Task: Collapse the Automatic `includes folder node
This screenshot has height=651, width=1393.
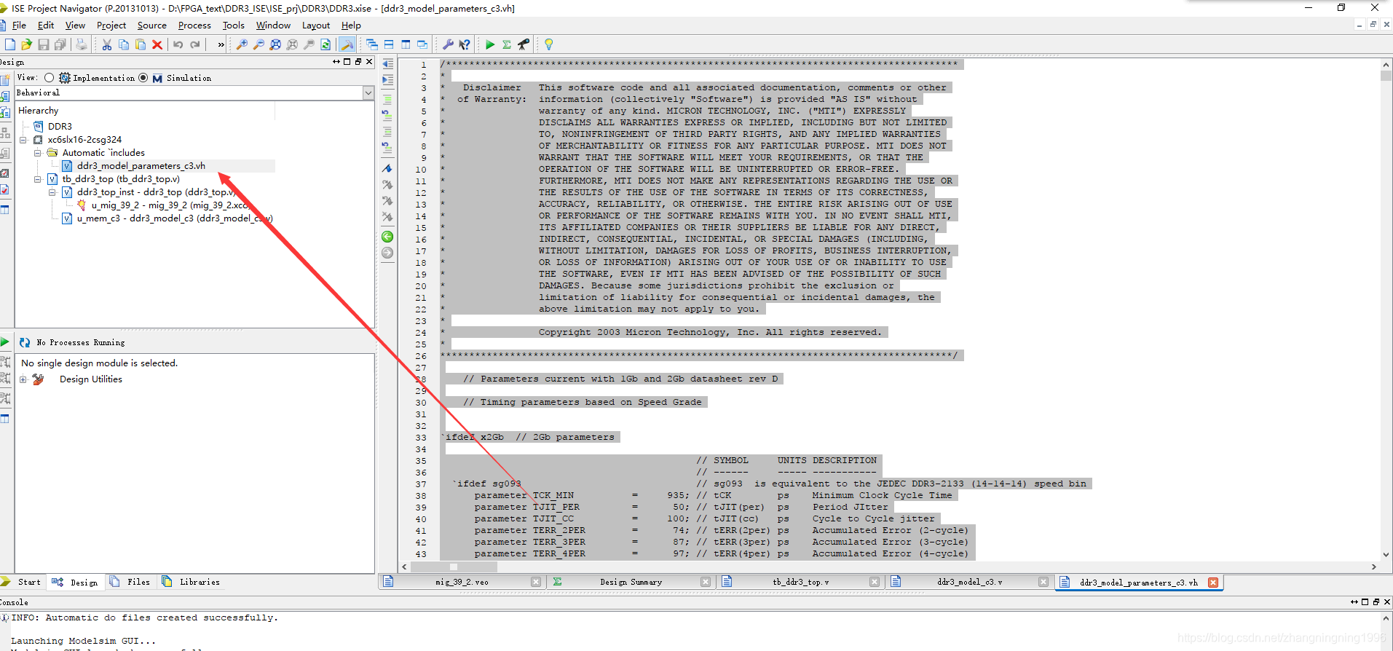Action: click(38, 153)
